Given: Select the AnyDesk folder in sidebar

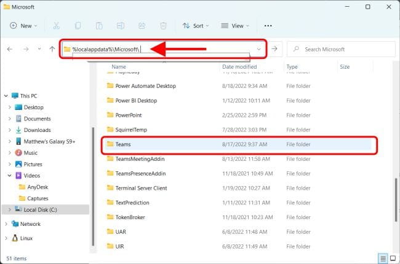Looking at the screenshot, I should 38,187.
